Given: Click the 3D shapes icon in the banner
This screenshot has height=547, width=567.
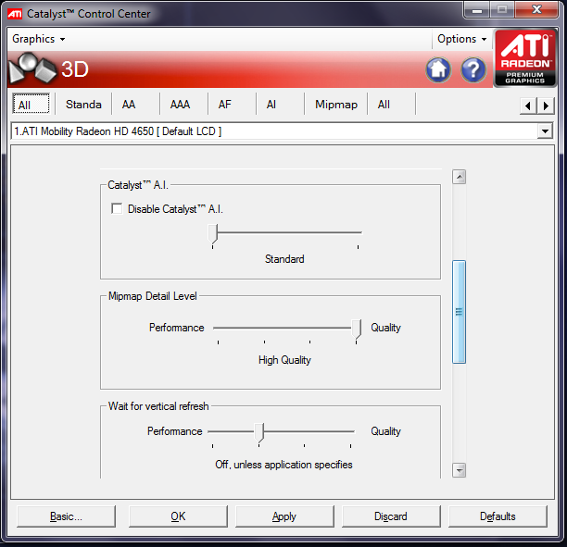Looking at the screenshot, I should click(x=32, y=69).
